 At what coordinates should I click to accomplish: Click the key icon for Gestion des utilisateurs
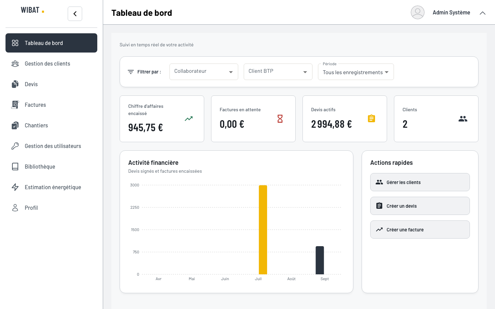coord(15,146)
